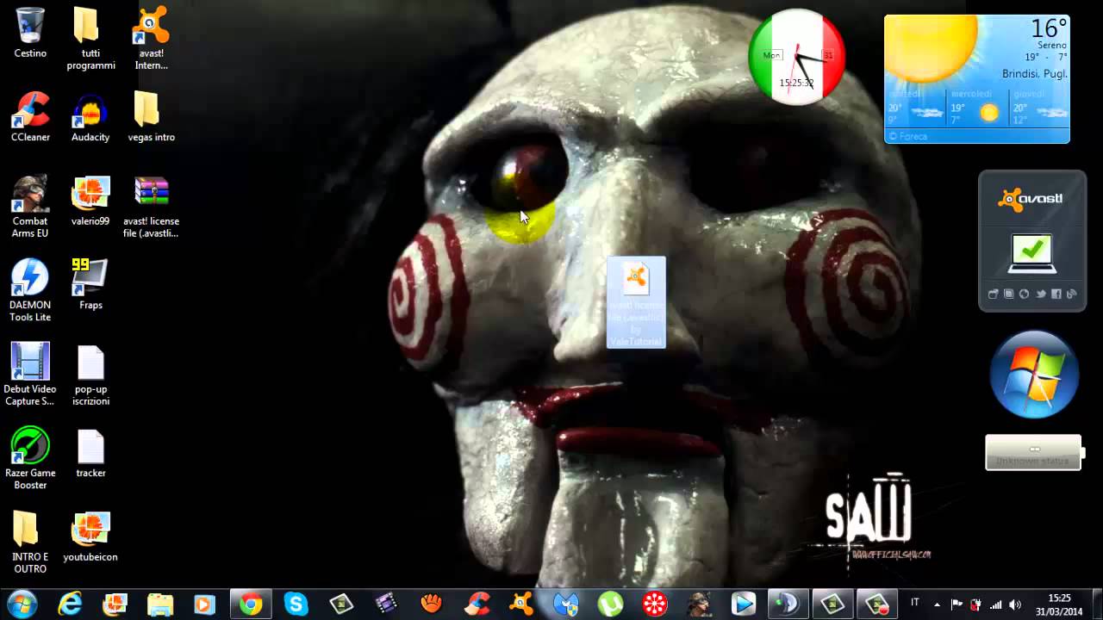Launch the Audacity desktop shortcut

coord(90,116)
